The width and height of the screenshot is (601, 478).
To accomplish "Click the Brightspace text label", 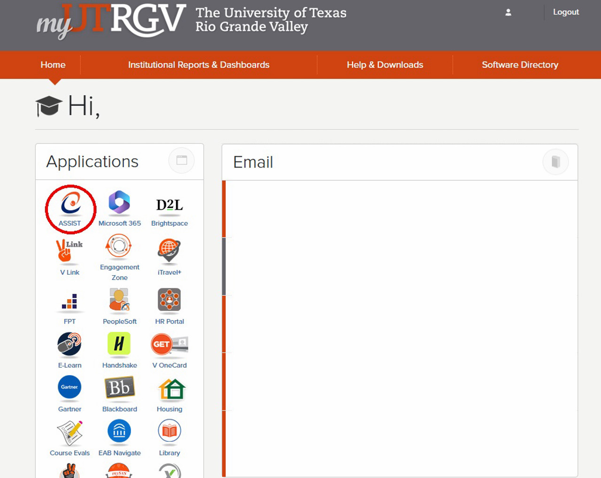I will tap(170, 224).
